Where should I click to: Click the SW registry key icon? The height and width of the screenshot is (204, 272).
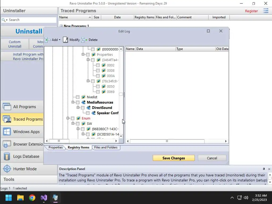point(83,124)
